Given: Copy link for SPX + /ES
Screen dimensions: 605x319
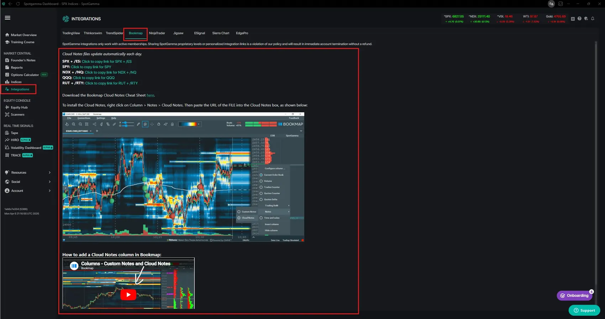Looking at the screenshot, I should pyautogui.click(x=107, y=62).
